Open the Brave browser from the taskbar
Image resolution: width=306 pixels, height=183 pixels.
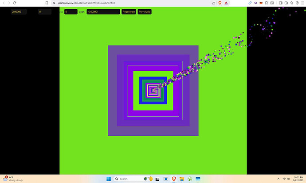[174, 179]
